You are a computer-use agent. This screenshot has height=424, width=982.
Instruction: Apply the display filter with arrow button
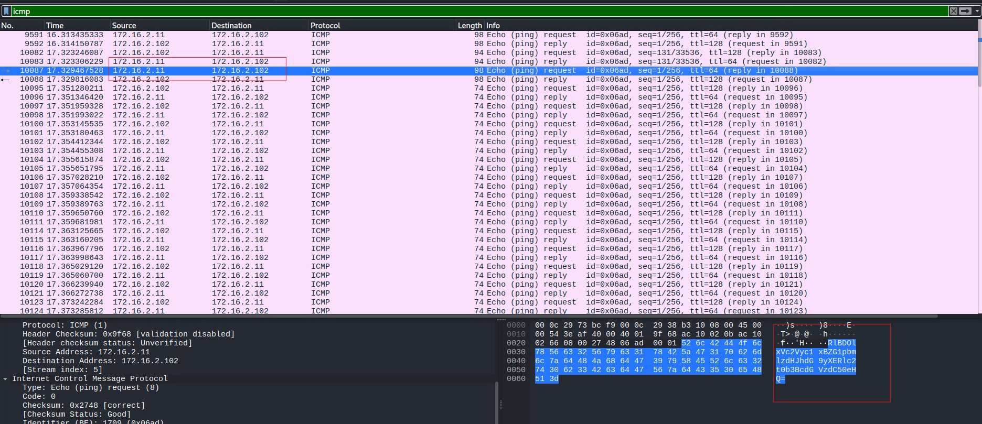pos(965,11)
